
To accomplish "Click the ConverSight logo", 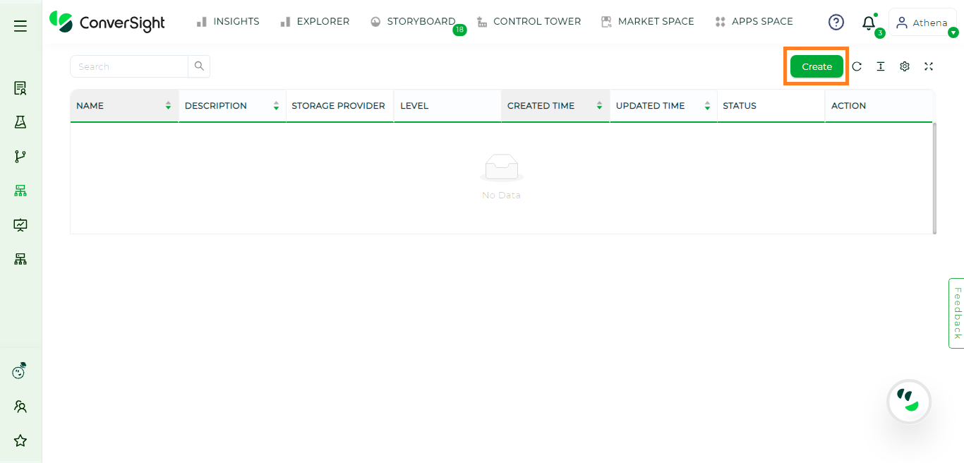I will tap(107, 22).
